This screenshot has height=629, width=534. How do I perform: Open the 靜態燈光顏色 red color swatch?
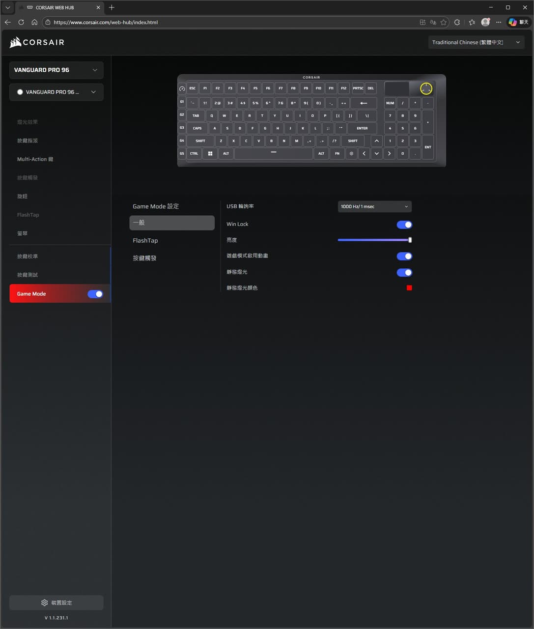tap(409, 288)
